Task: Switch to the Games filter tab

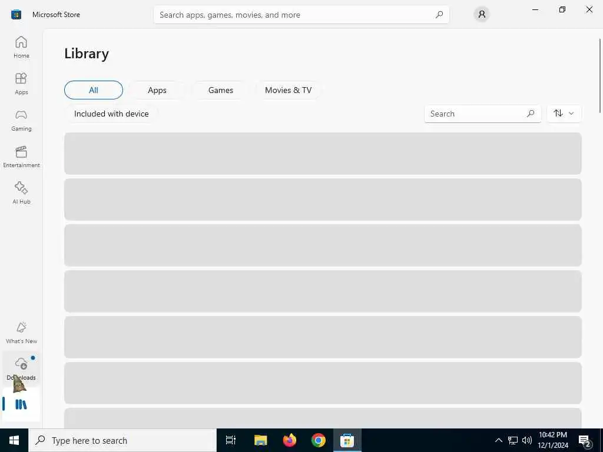Action: [220, 90]
